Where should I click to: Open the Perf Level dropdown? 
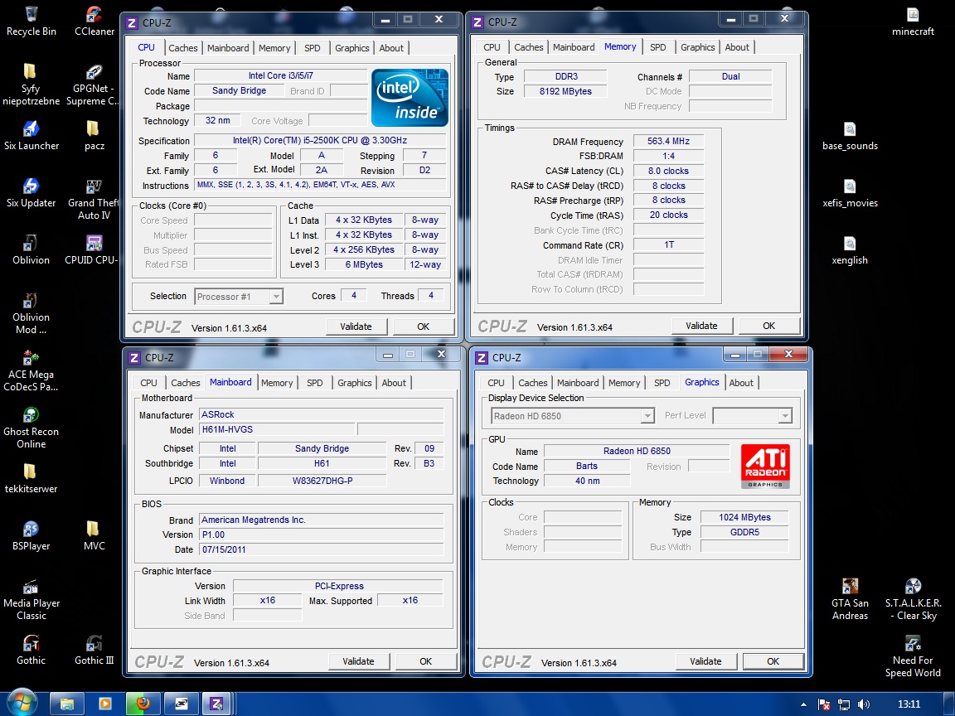[752, 416]
